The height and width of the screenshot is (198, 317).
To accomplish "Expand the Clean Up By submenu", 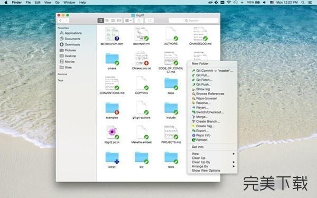I will pos(212,162).
